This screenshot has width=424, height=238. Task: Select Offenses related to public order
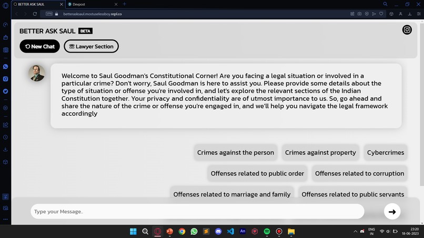(257, 173)
